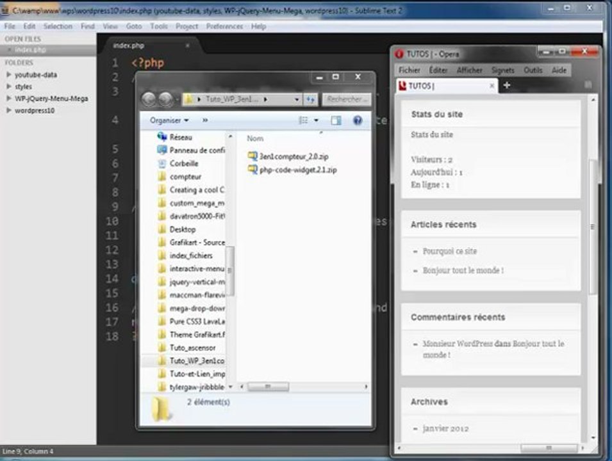Viewport: 612px width, 461px height.
Task: Click Explorer horizontal scrollbar thumb
Action: (268, 387)
